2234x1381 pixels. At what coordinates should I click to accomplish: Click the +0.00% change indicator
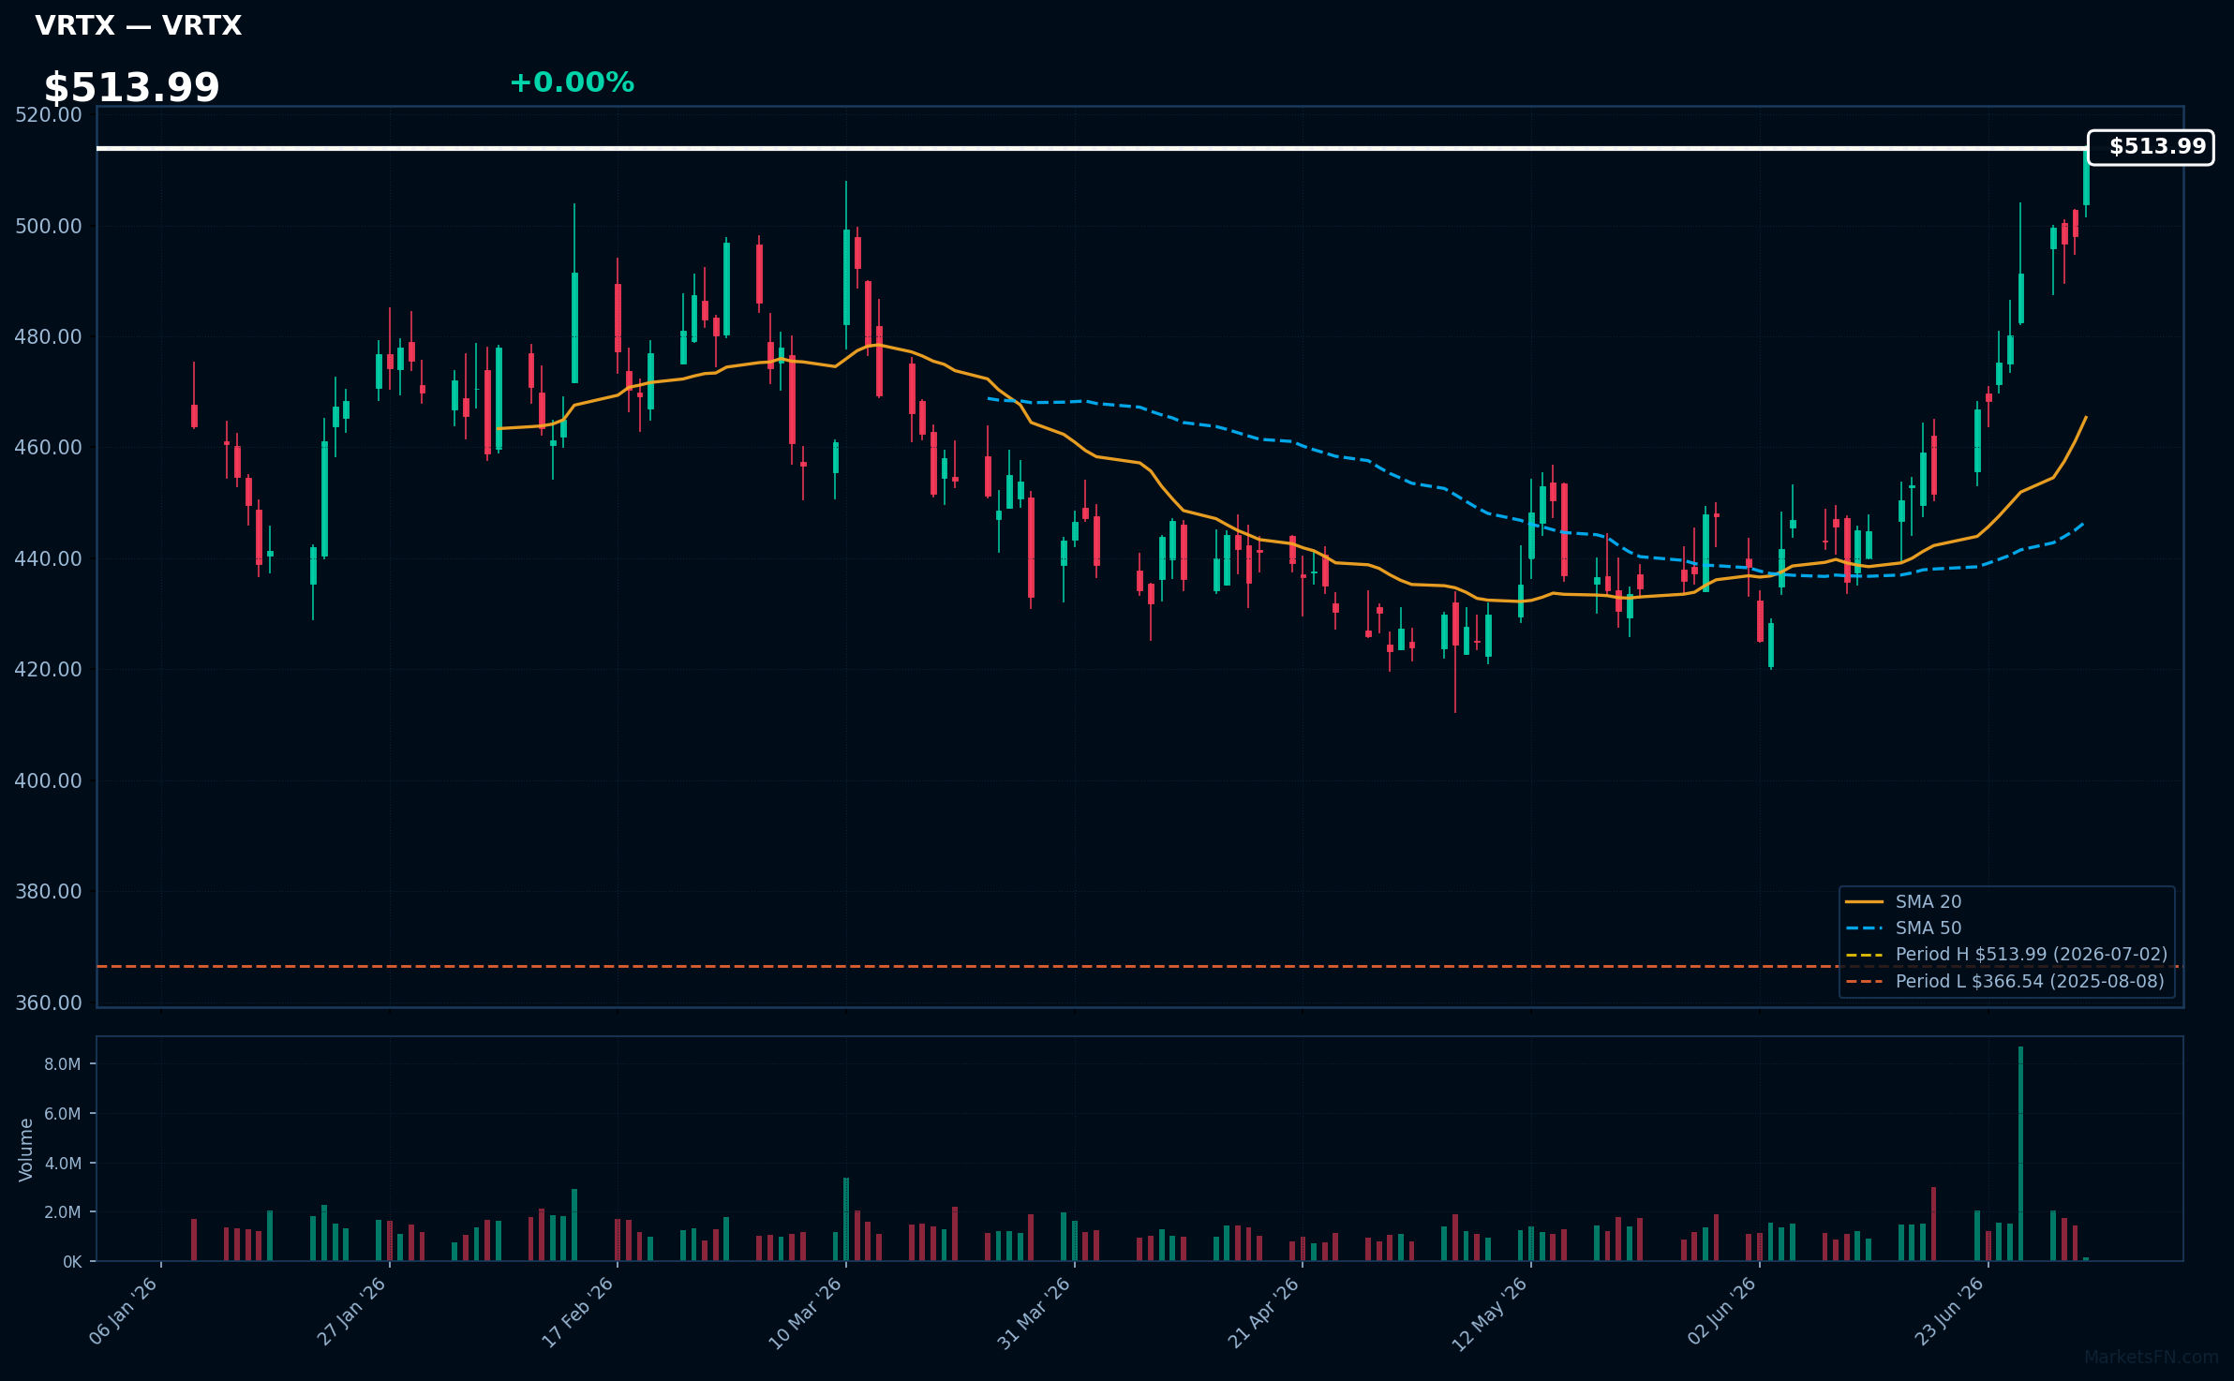pyautogui.click(x=572, y=83)
